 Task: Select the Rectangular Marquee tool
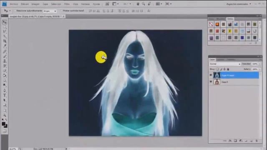click(5, 27)
